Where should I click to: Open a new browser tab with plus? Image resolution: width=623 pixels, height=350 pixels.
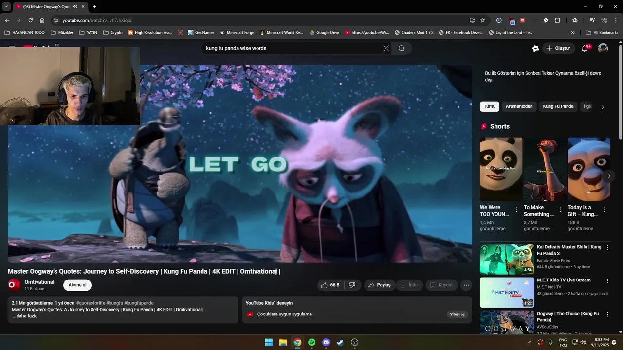[x=94, y=7]
